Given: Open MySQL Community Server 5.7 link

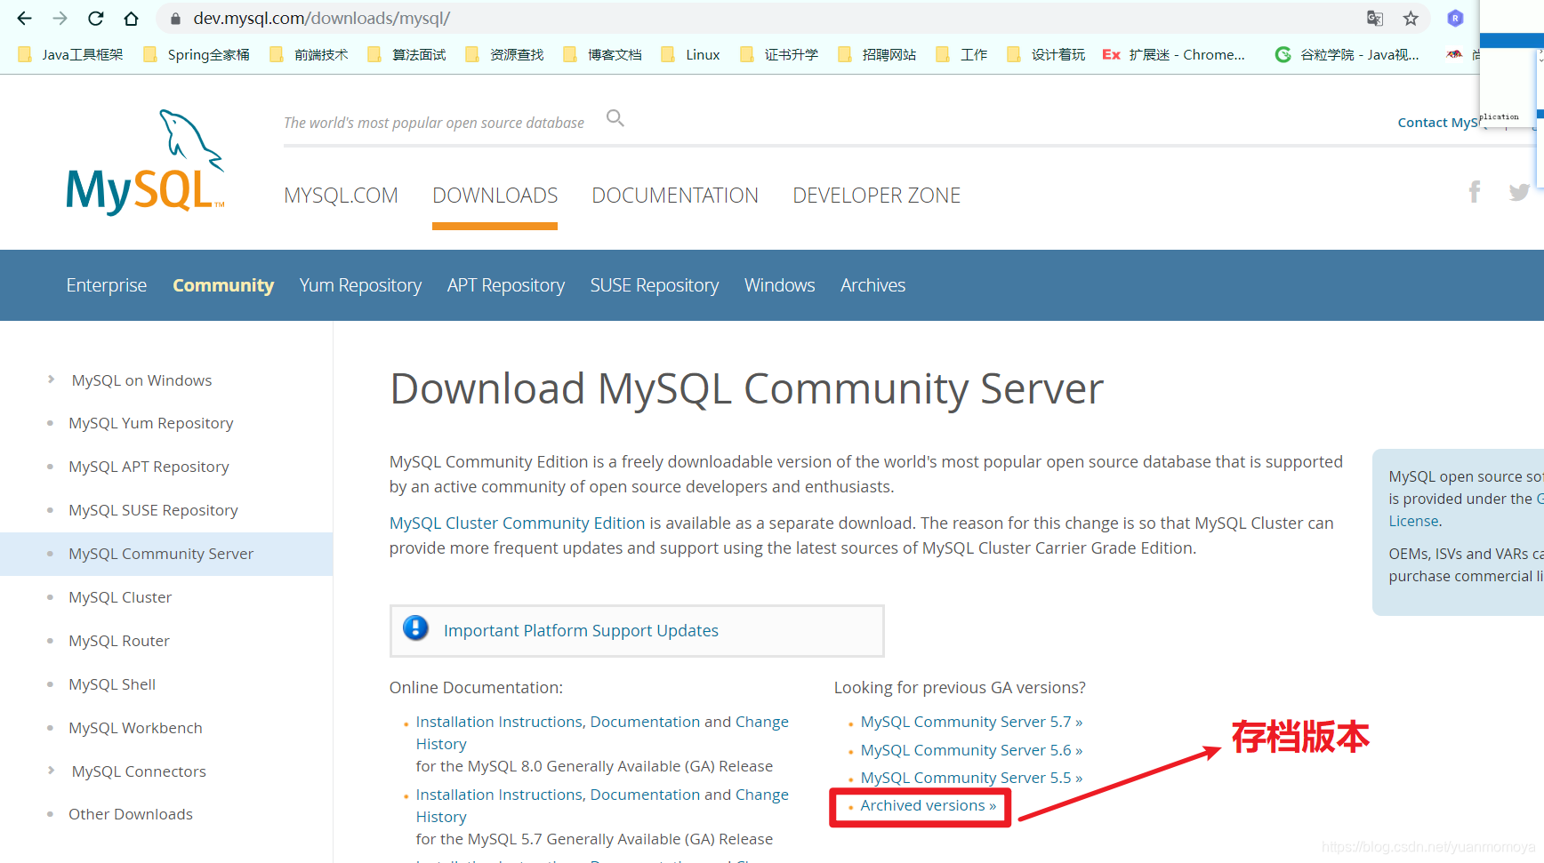Looking at the screenshot, I should [x=971, y=722].
